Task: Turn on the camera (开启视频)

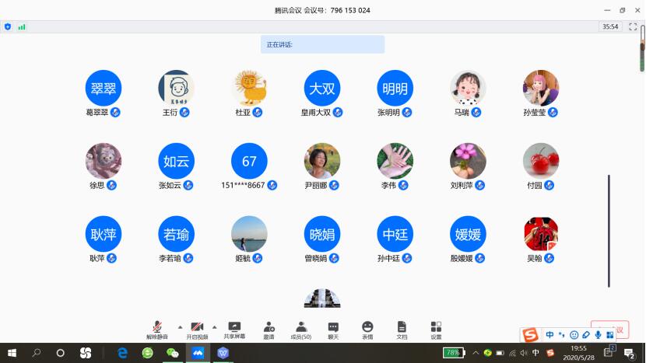Action: click(197, 329)
